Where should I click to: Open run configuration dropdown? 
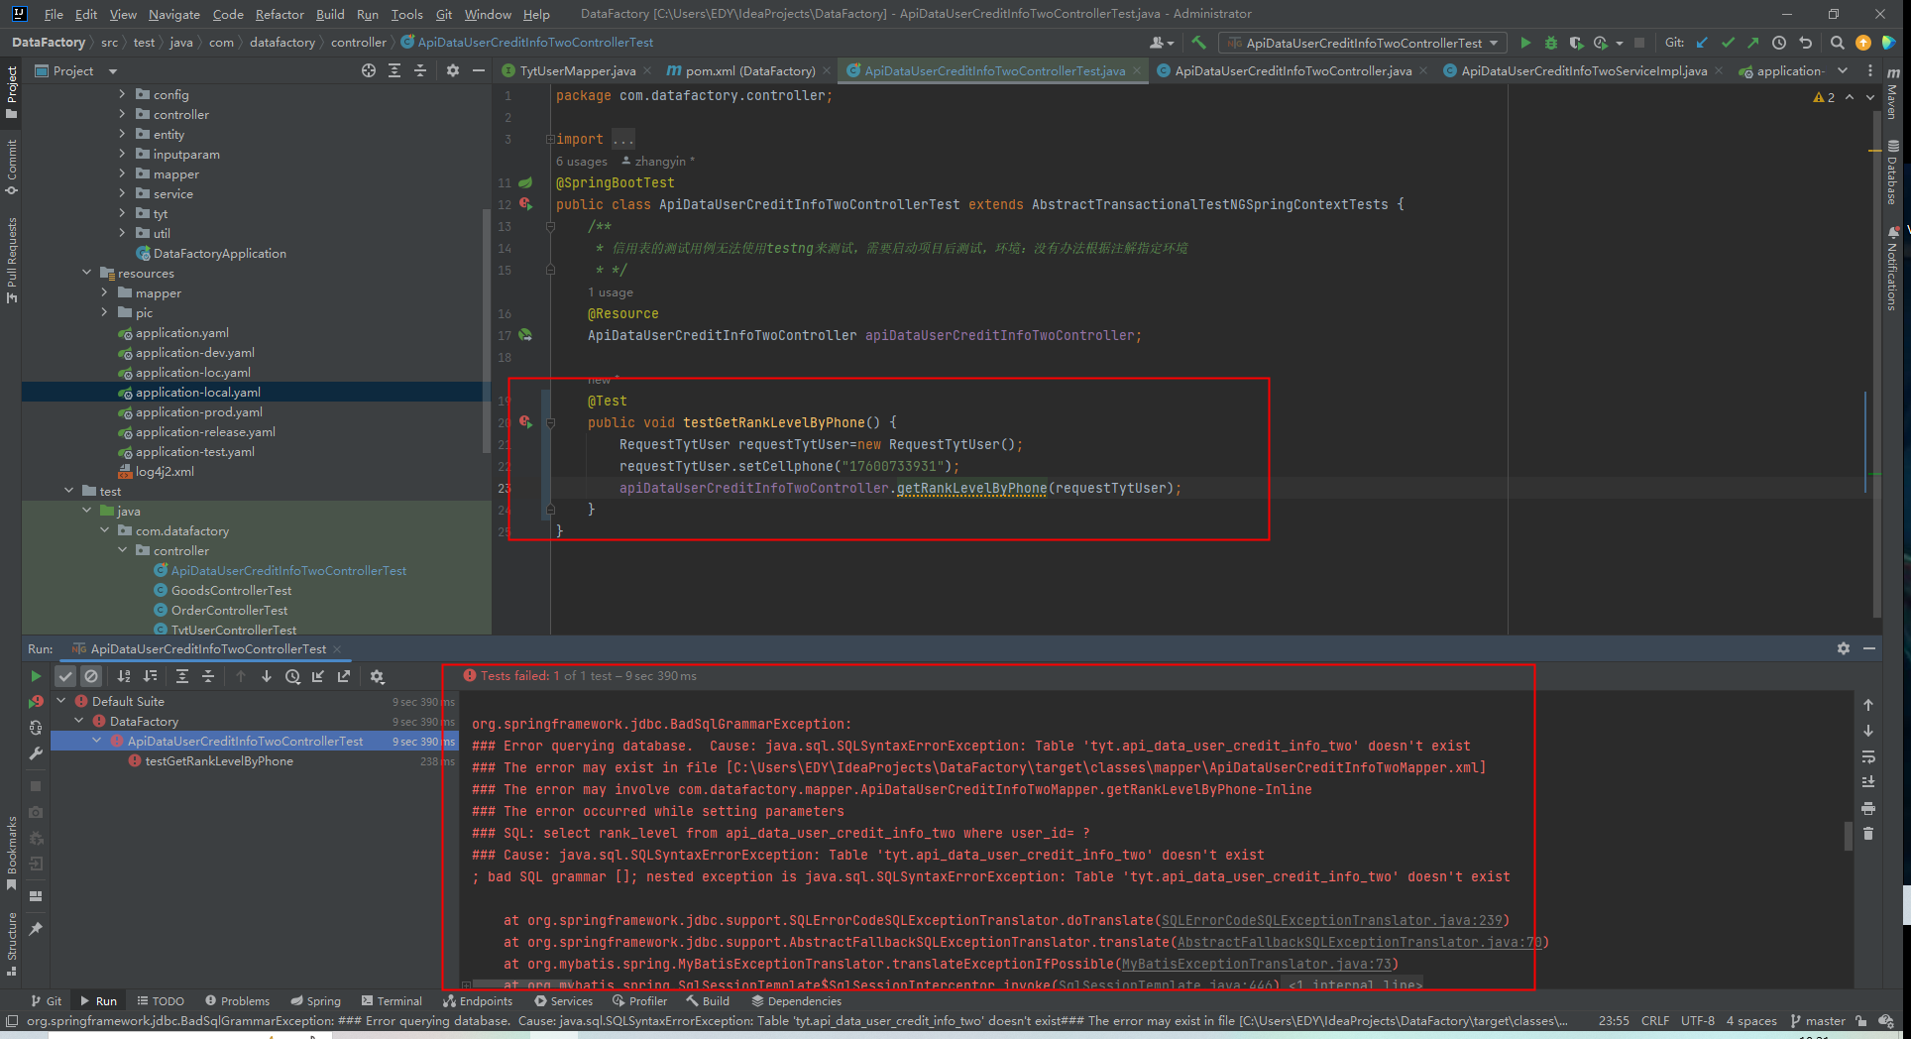(x=1364, y=43)
